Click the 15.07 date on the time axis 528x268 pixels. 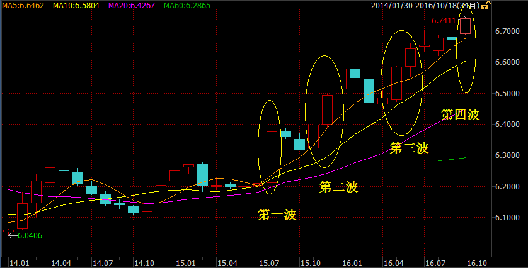[269, 262]
